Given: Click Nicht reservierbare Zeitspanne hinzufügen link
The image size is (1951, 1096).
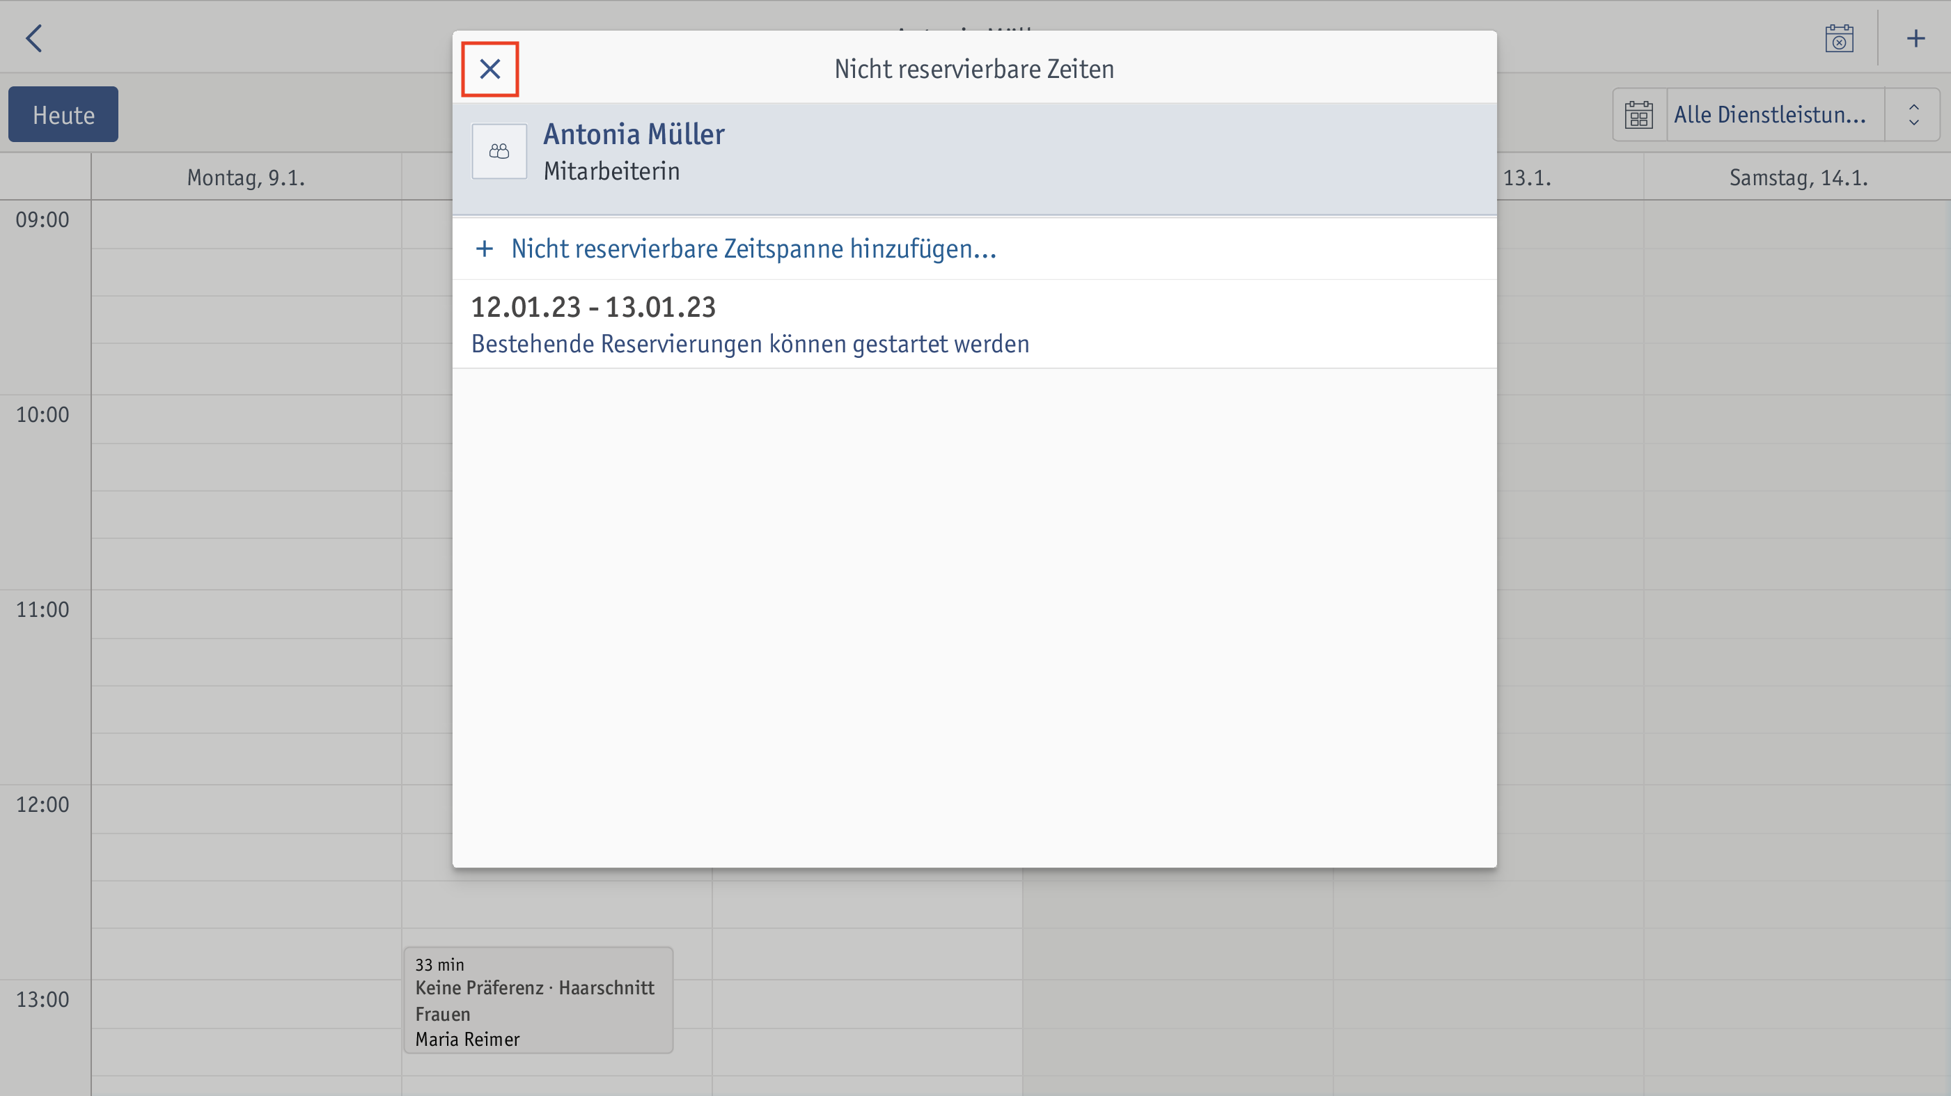Looking at the screenshot, I should click(x=753, y=249).
